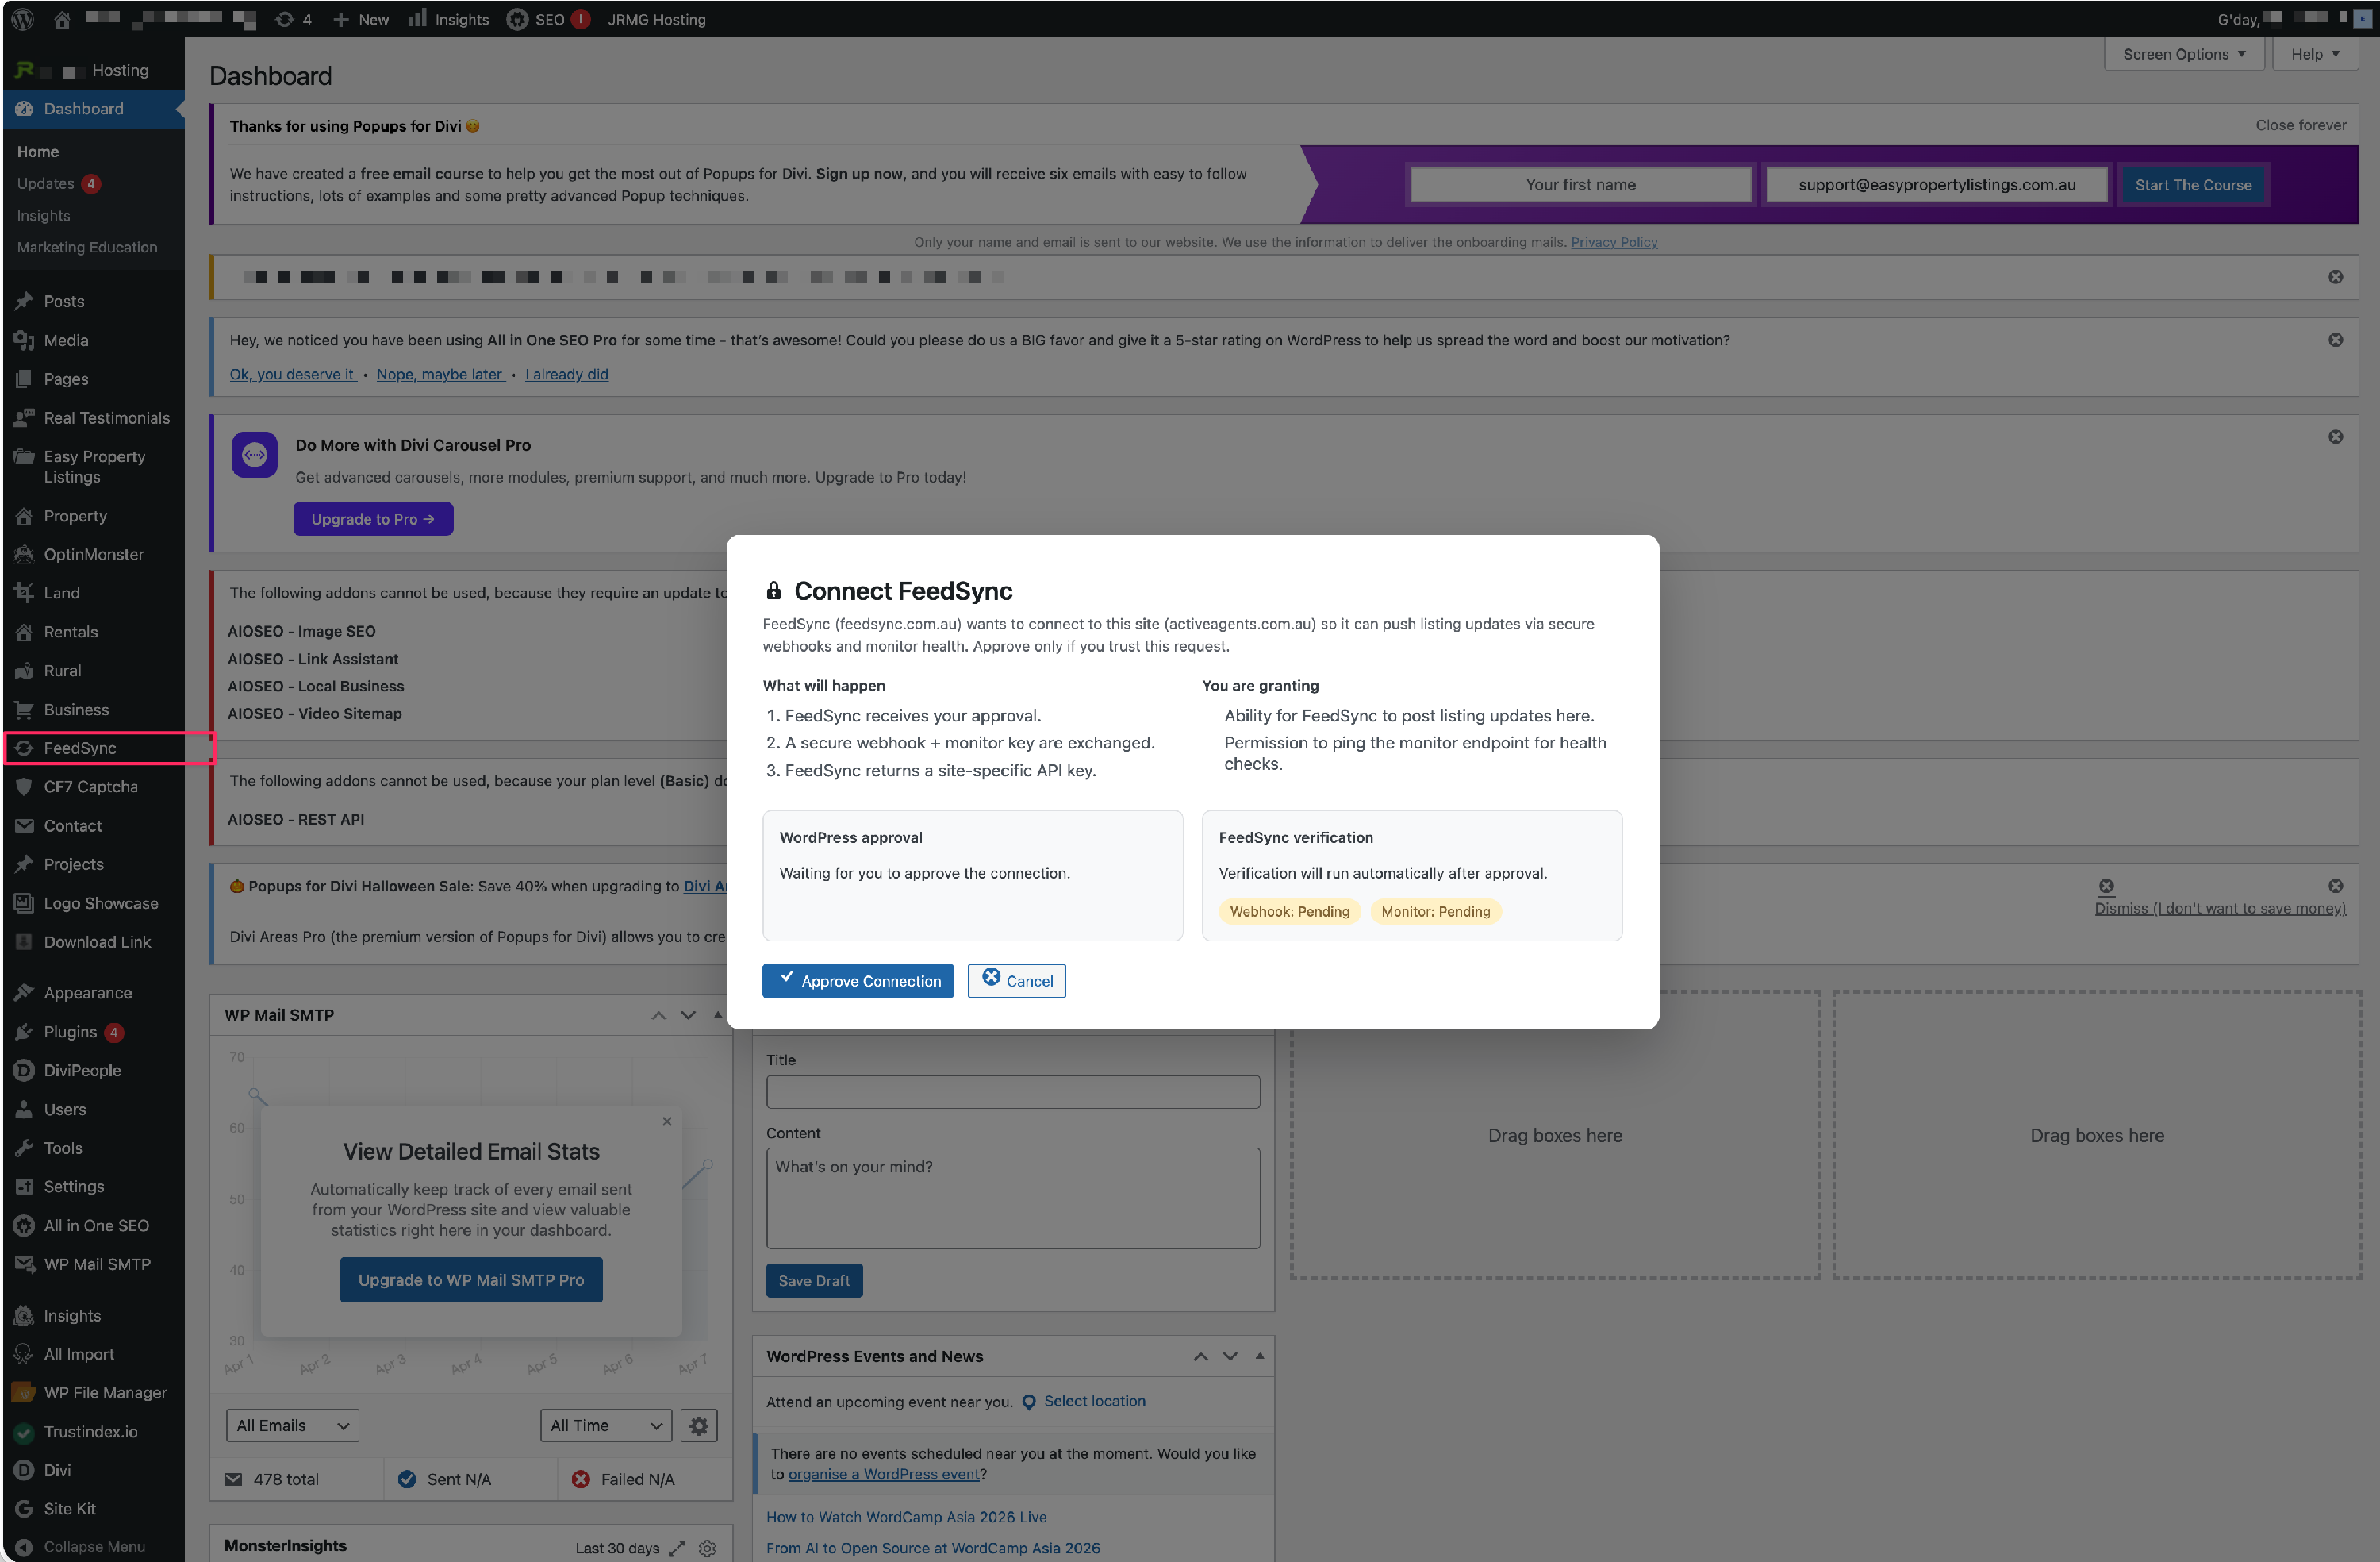Click the updates refresh icon in admin bar

pos(285,19)
